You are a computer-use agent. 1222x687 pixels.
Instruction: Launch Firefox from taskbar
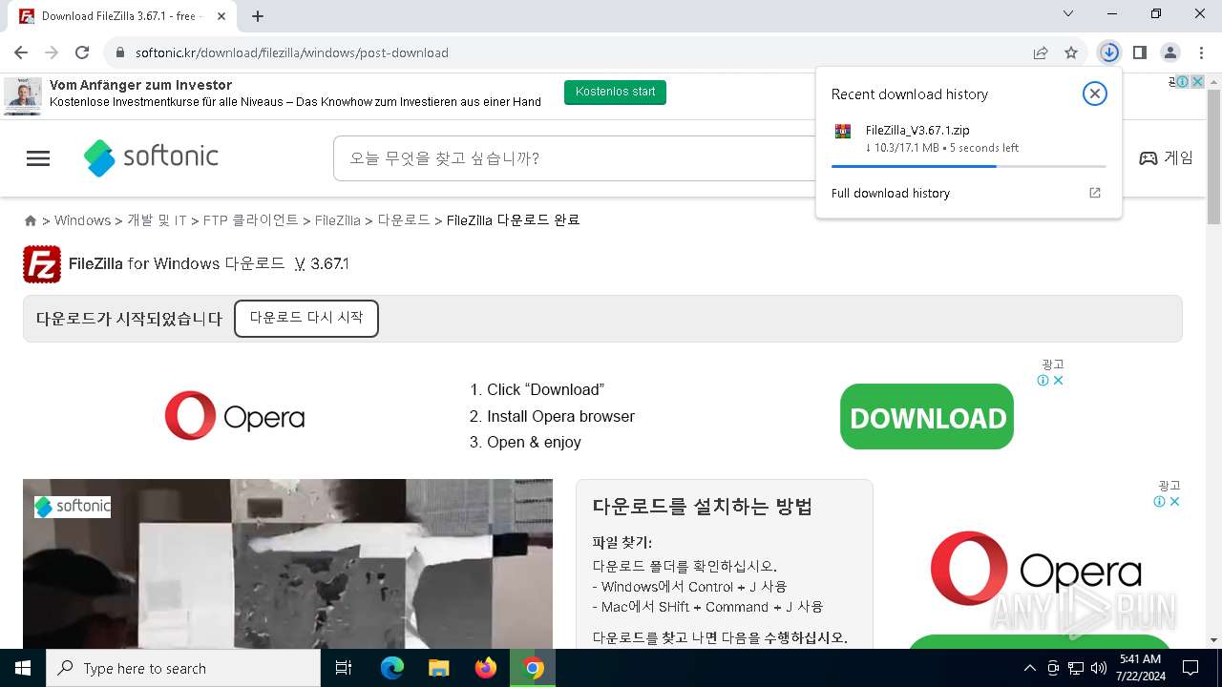(486, 668)
